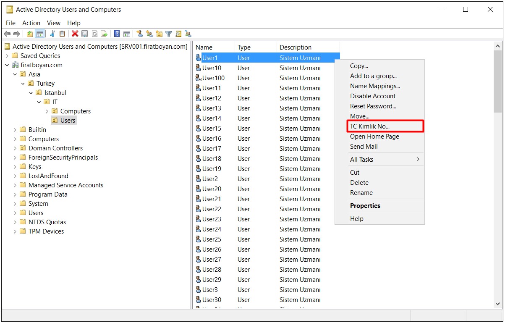505x323 pixels.
Task: Click the User100 account icon in the list
Action: click(199, 78)
